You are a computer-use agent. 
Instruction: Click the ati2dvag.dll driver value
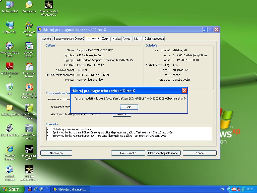coord(180,50)
